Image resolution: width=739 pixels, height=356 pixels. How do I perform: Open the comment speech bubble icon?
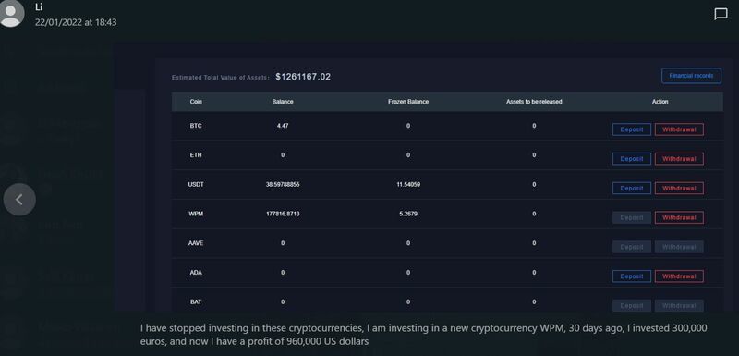(721, 14)
